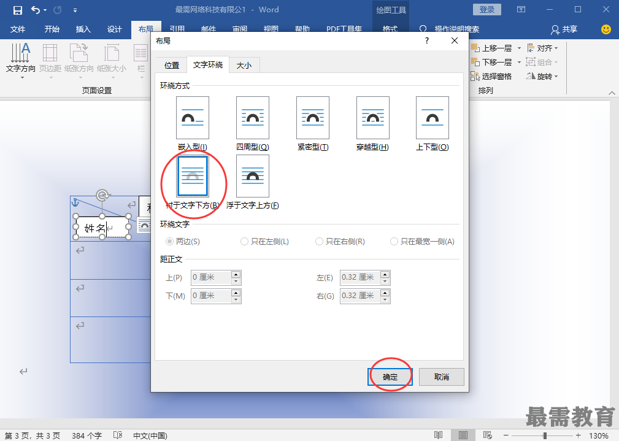
Task: Click the 纸张方向 orientation icon
Action: pyautogui.click(x=79, y=53)
